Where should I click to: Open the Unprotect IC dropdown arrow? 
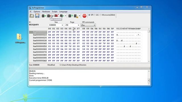click(80, 16)
